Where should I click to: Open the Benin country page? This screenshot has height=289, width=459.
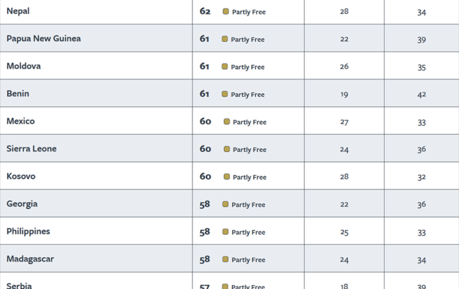point(18,94)
